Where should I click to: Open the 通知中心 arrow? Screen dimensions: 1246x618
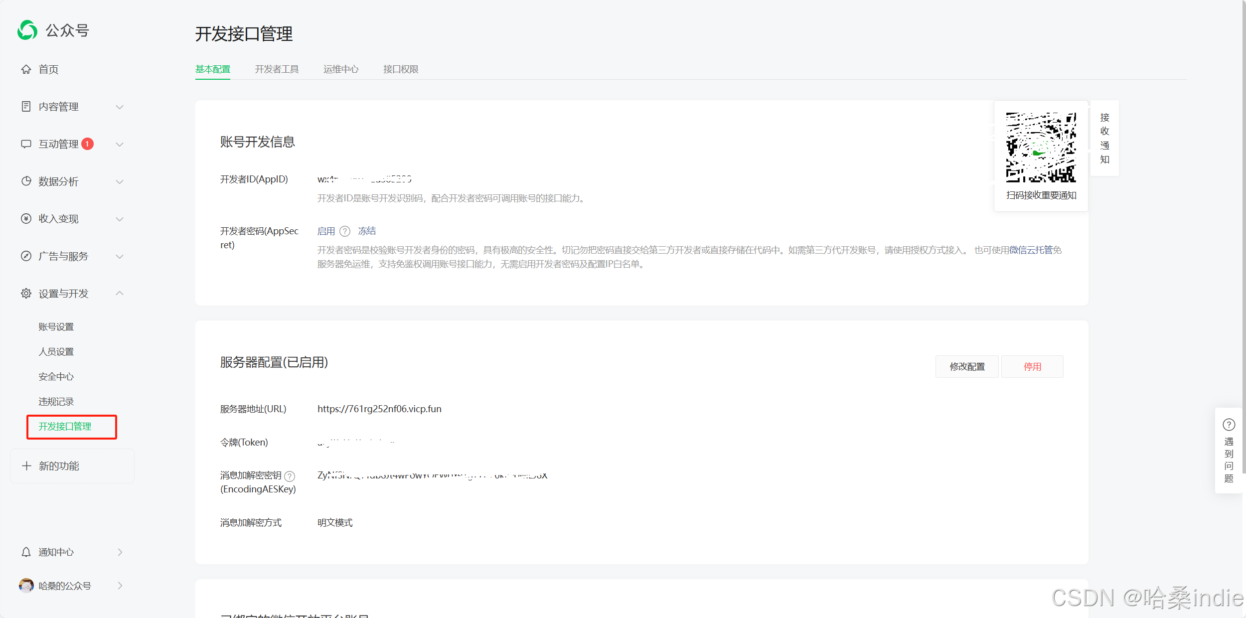(x=120, y=552)
